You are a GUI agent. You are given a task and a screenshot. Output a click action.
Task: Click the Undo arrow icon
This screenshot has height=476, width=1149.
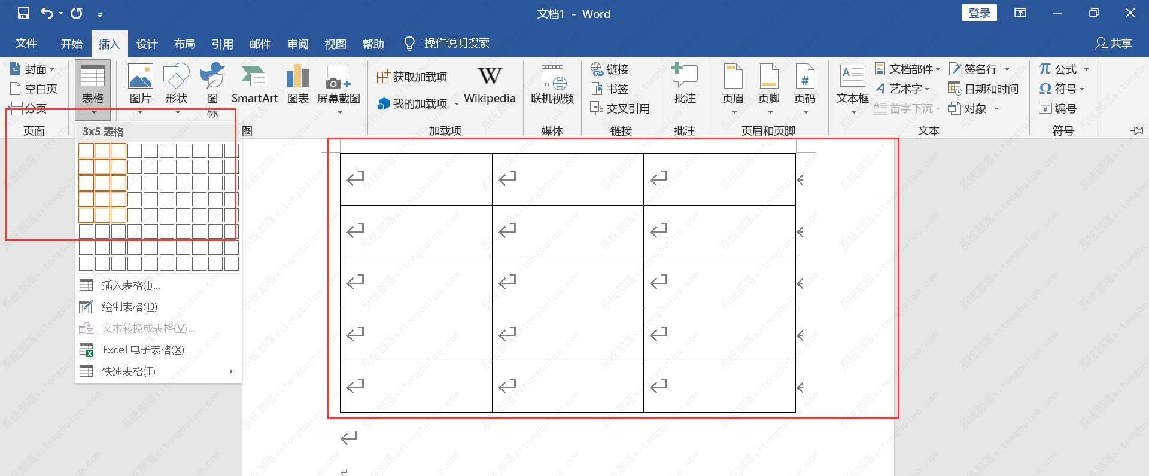coord(47,13)
